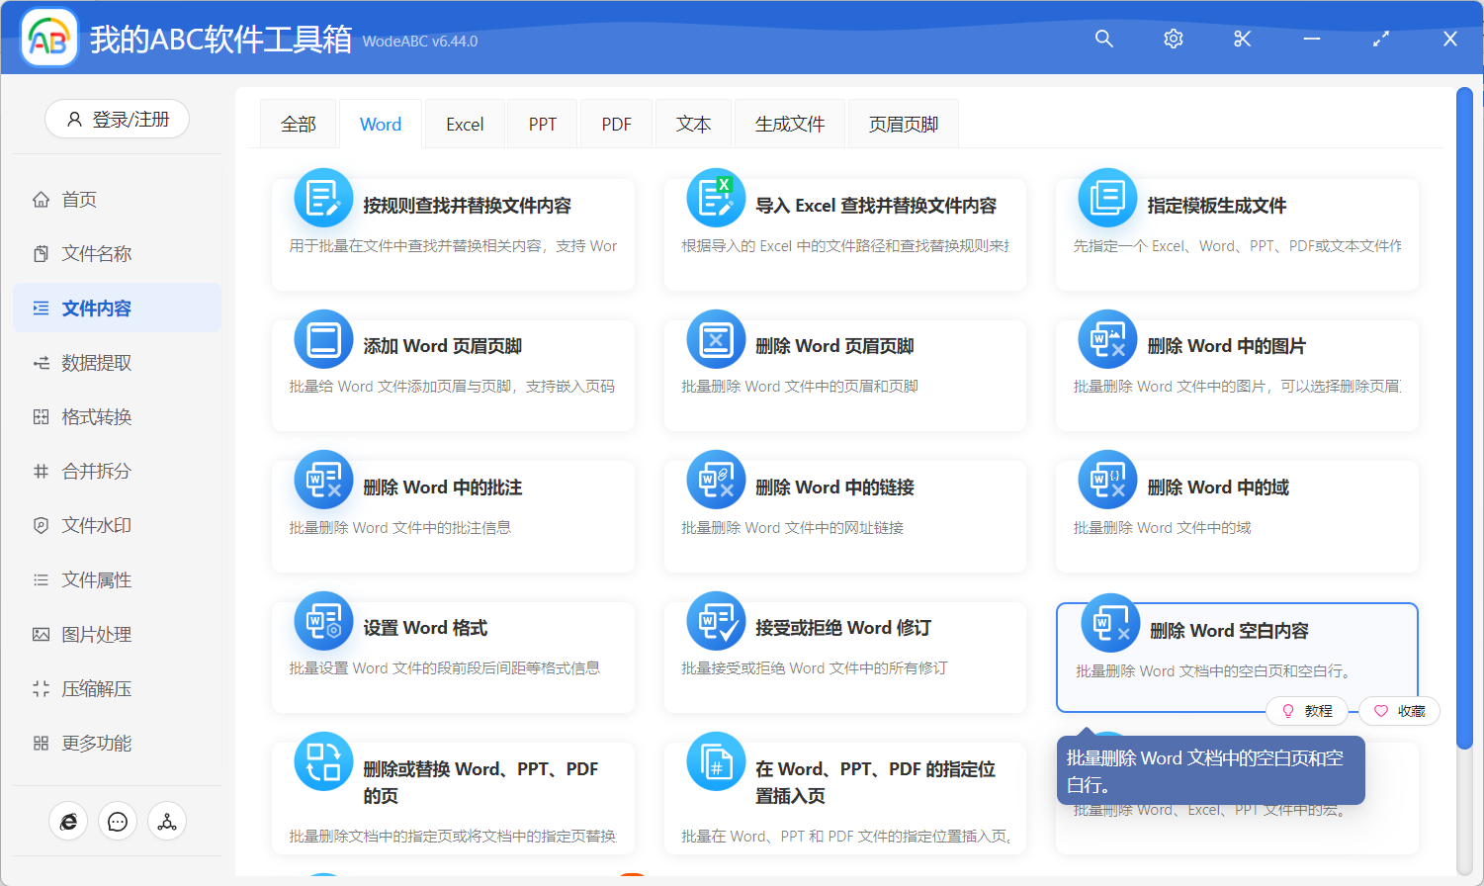Click 收藏 to favorite 删除 Word 空白内容
This screenshot has width=1484, height=886.
1399,710
